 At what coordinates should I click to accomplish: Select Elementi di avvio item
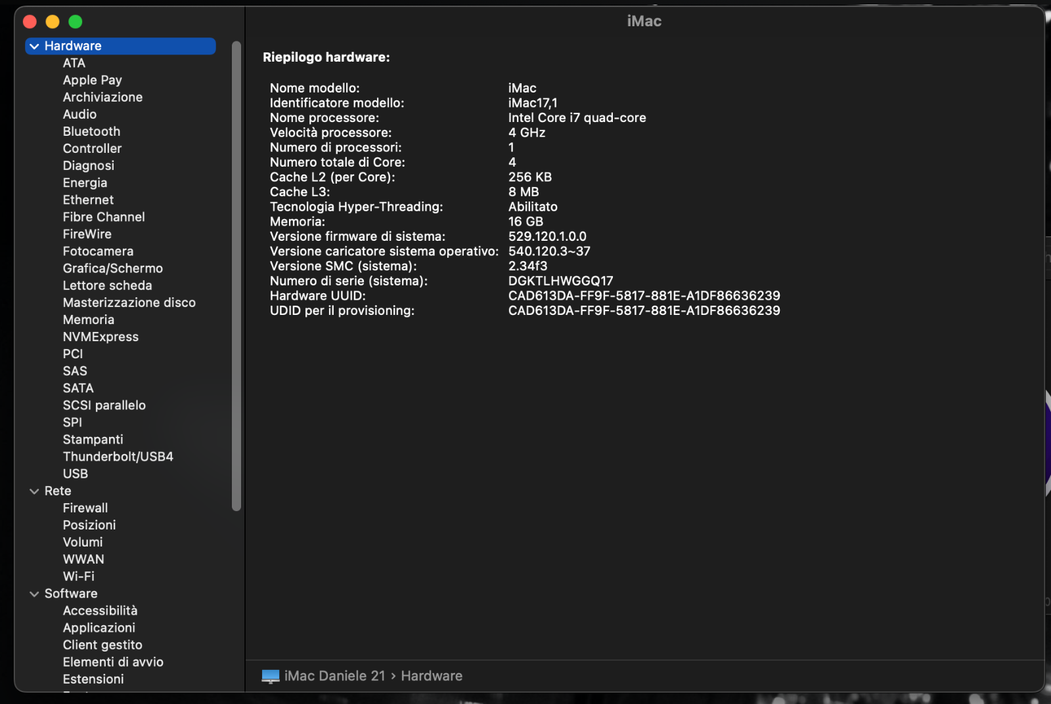point(113,662)
